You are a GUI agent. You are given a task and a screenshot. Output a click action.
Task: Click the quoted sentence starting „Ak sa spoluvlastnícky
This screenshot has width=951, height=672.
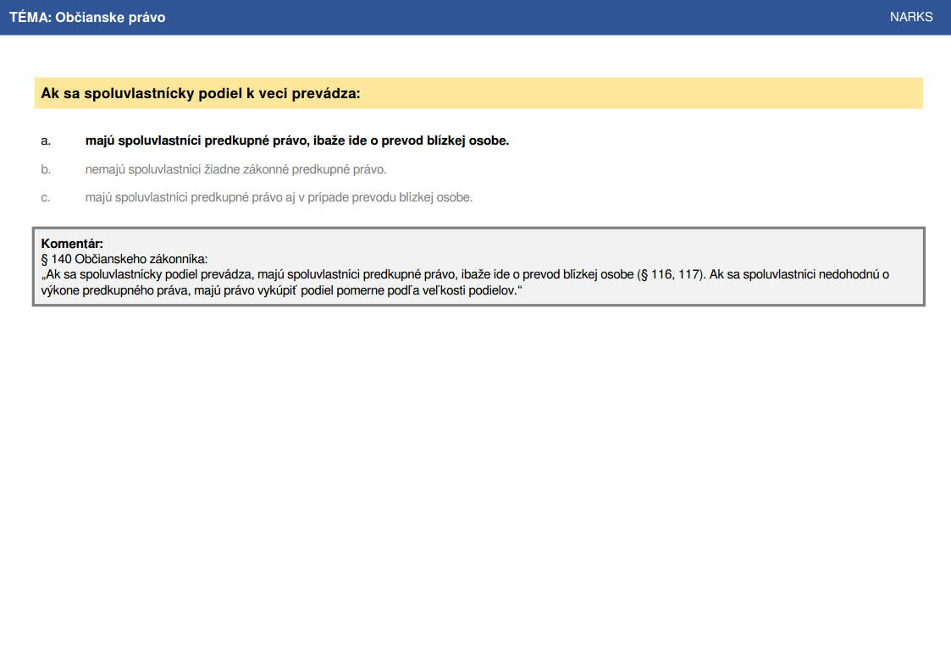coord(373,274)
